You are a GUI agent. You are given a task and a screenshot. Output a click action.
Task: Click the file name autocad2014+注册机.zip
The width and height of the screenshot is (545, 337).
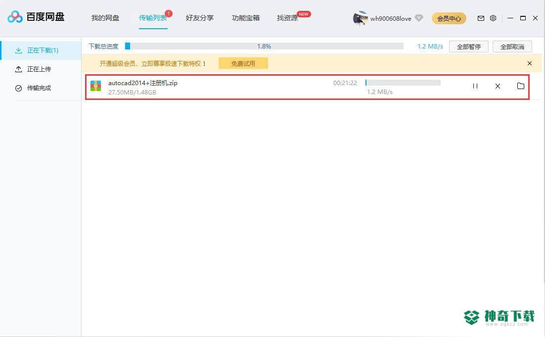(143, 83)
